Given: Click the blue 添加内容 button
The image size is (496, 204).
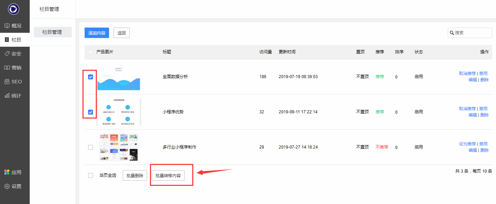Looking at the screenshot, I should (97, 33).
